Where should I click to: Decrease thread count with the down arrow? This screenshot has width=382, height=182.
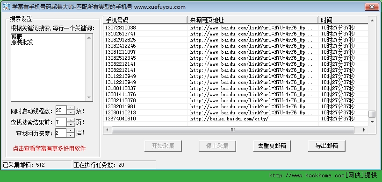pyautogui.click(x=71, y=112)
